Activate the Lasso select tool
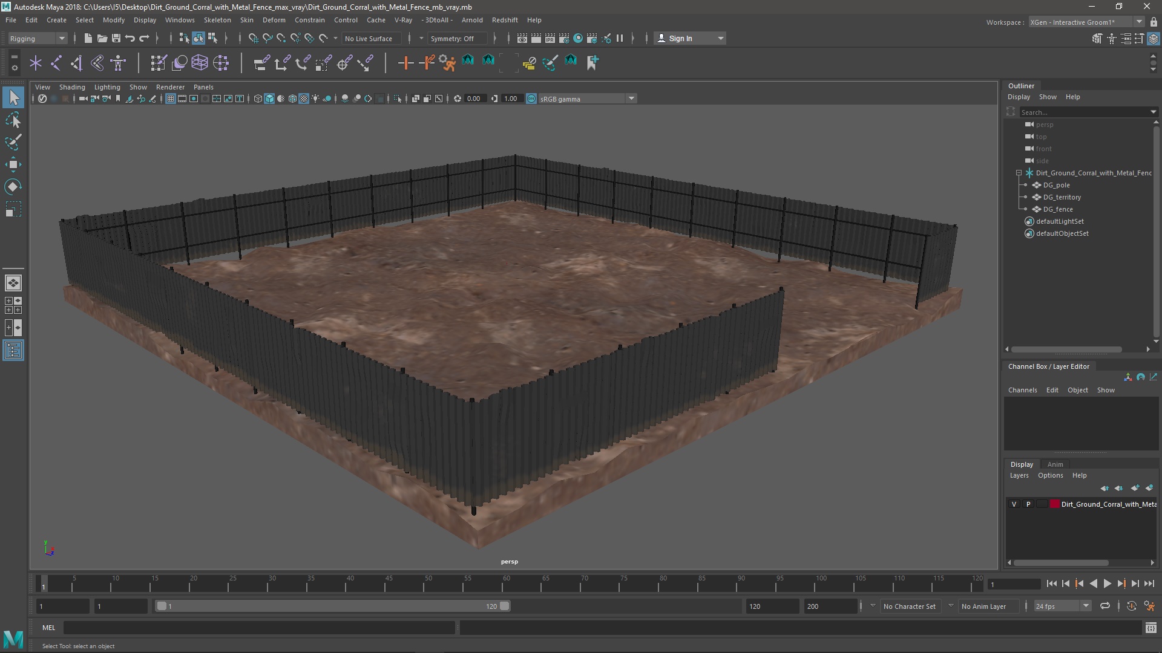This screenshot has width=1162, height=653. (x=13, y=120)
